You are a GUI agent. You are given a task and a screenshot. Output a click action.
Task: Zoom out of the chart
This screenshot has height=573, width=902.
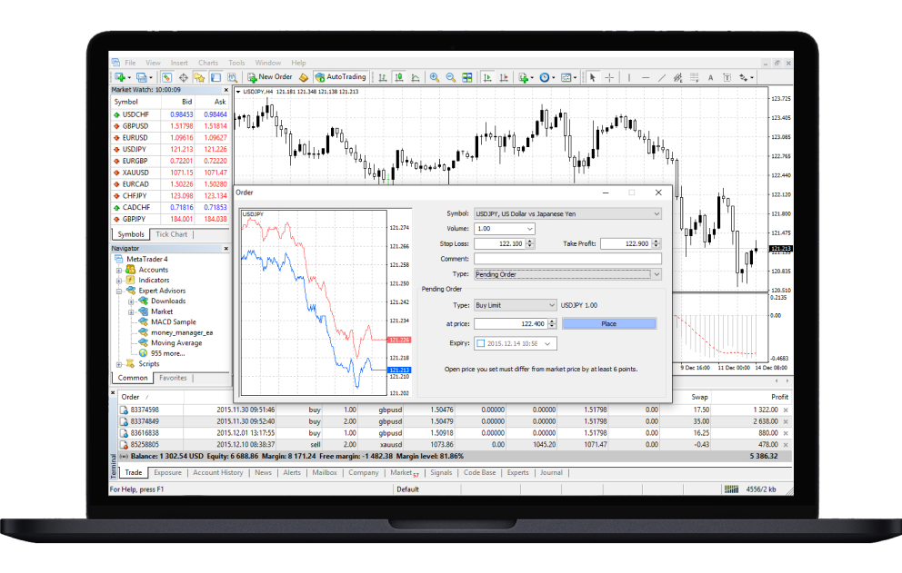450,77
